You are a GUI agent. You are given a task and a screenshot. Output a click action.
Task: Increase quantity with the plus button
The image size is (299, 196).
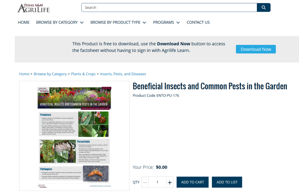point(170,182)
